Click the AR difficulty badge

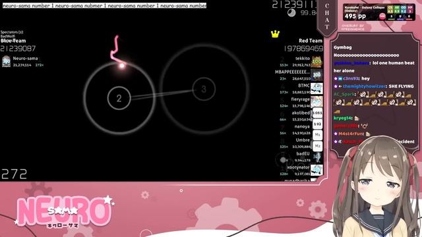point(397,9)
